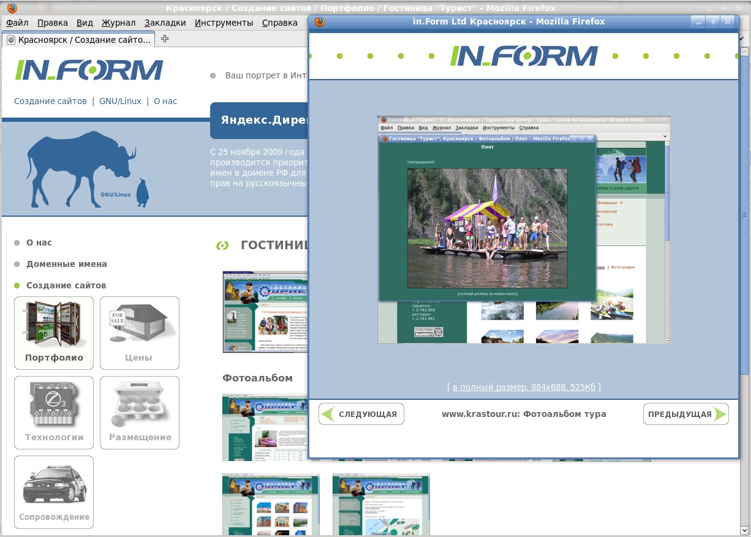Screen dimensions: 751x537
Task: Click the raft screenshot preview in popup
Action: [x=524, y=230]
